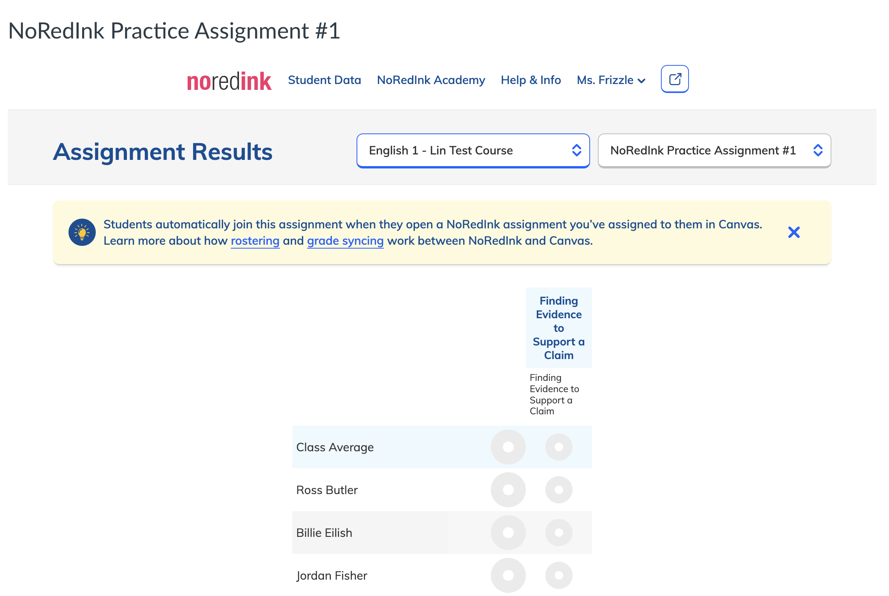Click the lightbulb icon in the banner

82,232
